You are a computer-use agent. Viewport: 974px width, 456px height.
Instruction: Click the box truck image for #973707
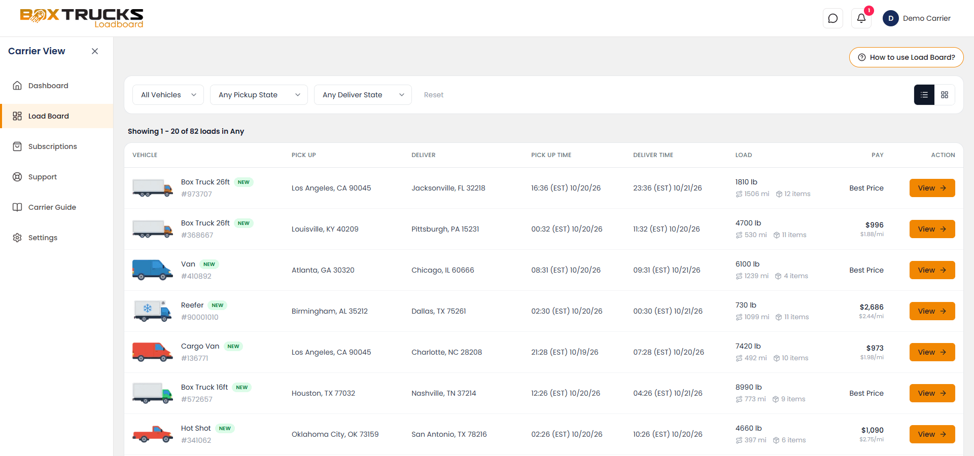coord(153,188)
